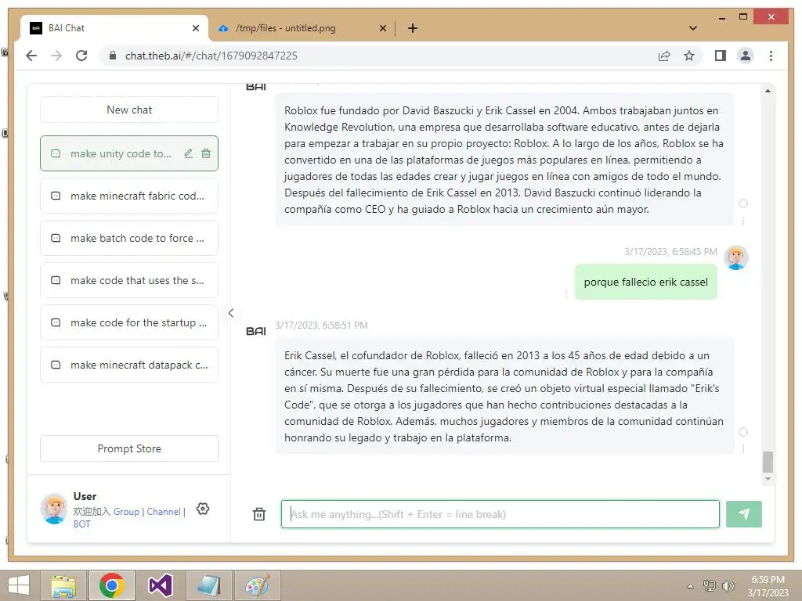
Task: Click the chat scrollbar up arrow
Action: click(768, 91)
